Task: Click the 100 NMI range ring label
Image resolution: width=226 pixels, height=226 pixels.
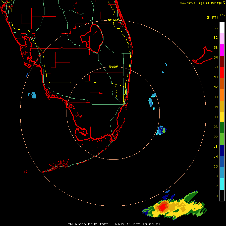Action: [113, 20]
